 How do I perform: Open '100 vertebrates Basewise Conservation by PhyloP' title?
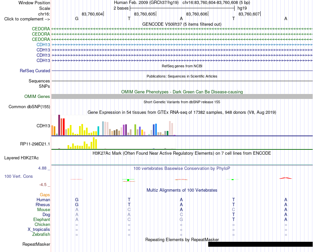point(182,169)
